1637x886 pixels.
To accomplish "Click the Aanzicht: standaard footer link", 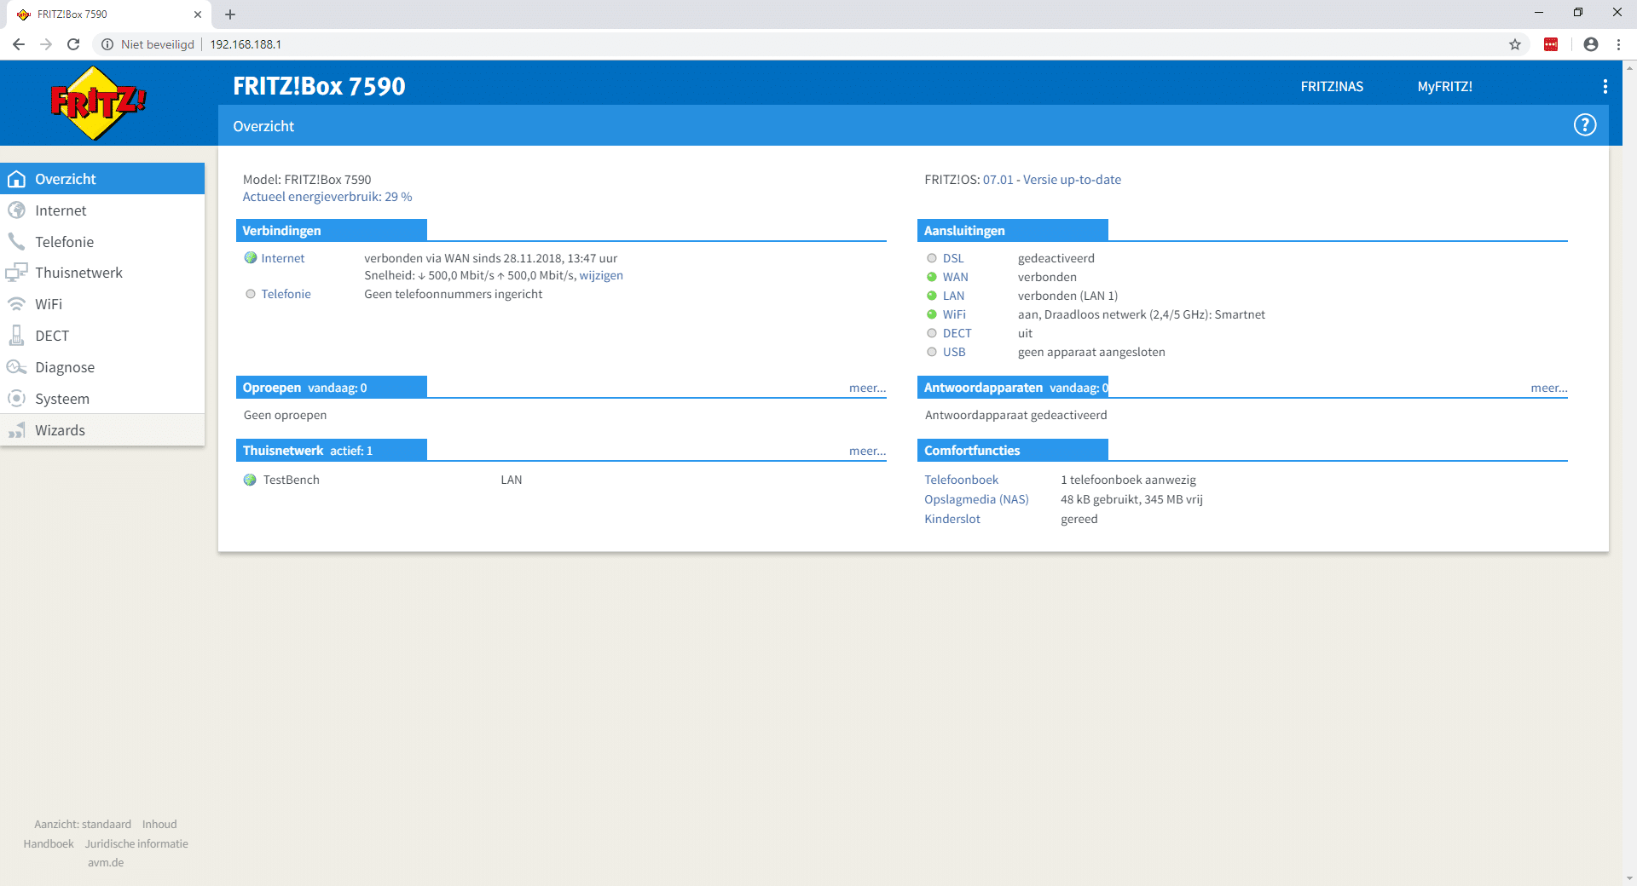I will [83, 824].
